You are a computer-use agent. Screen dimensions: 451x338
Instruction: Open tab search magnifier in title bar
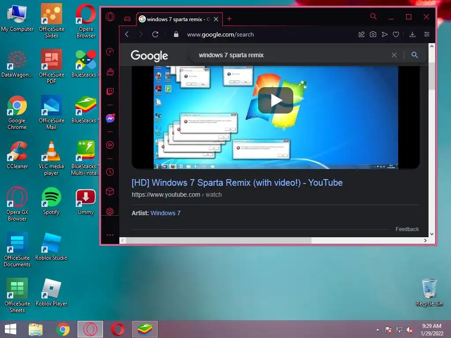coord(373,16)
